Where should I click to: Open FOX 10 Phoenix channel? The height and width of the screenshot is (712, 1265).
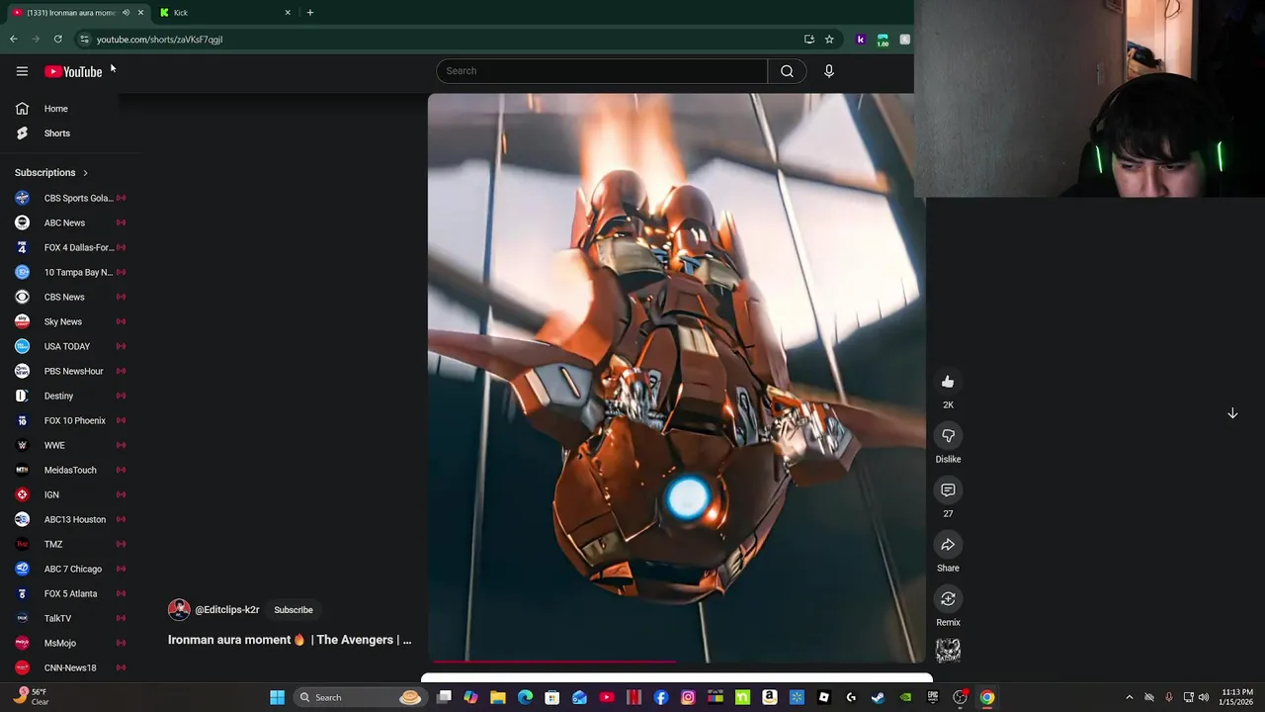(71, 420)
